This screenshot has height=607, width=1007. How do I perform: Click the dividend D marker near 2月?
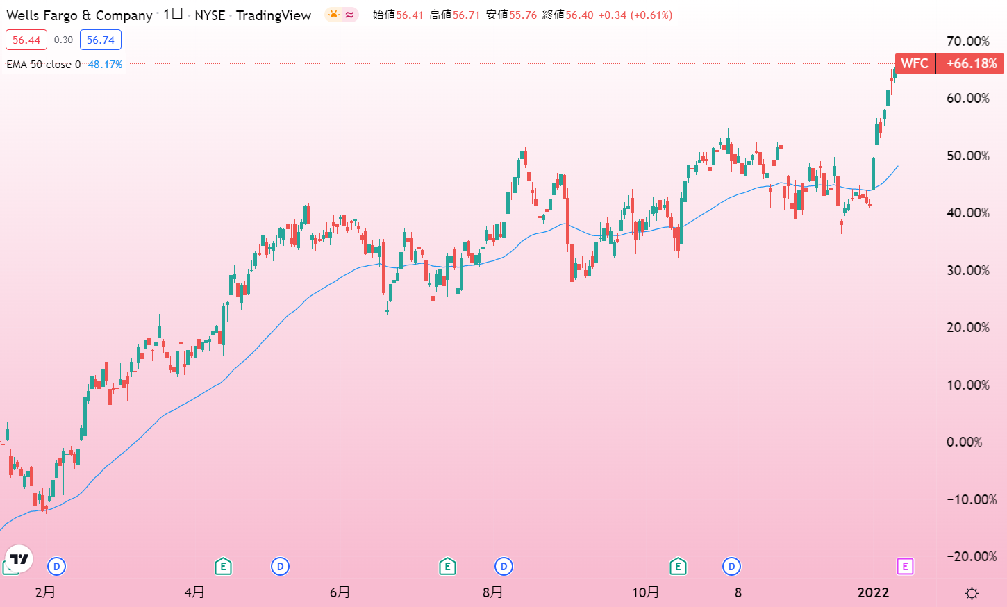[56, 567]
